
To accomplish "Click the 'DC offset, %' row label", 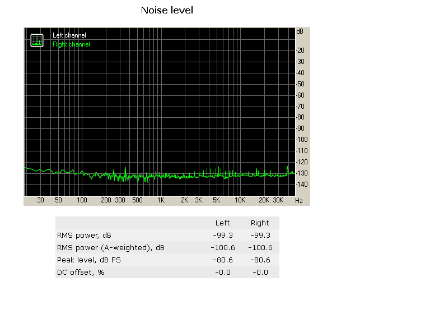I will (x=81, y=272).
